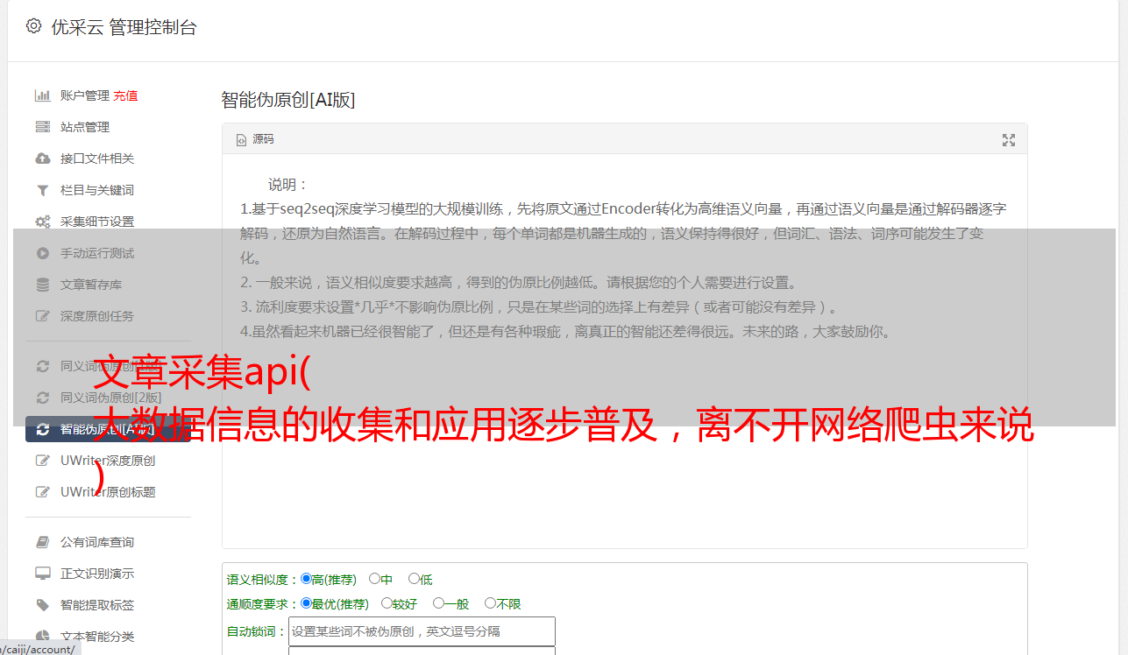The height and width of the screenshot is (655, 1128).
Task: Click the cloud upload icon for 接口文件相关
Action: click(x=42, y=158)
